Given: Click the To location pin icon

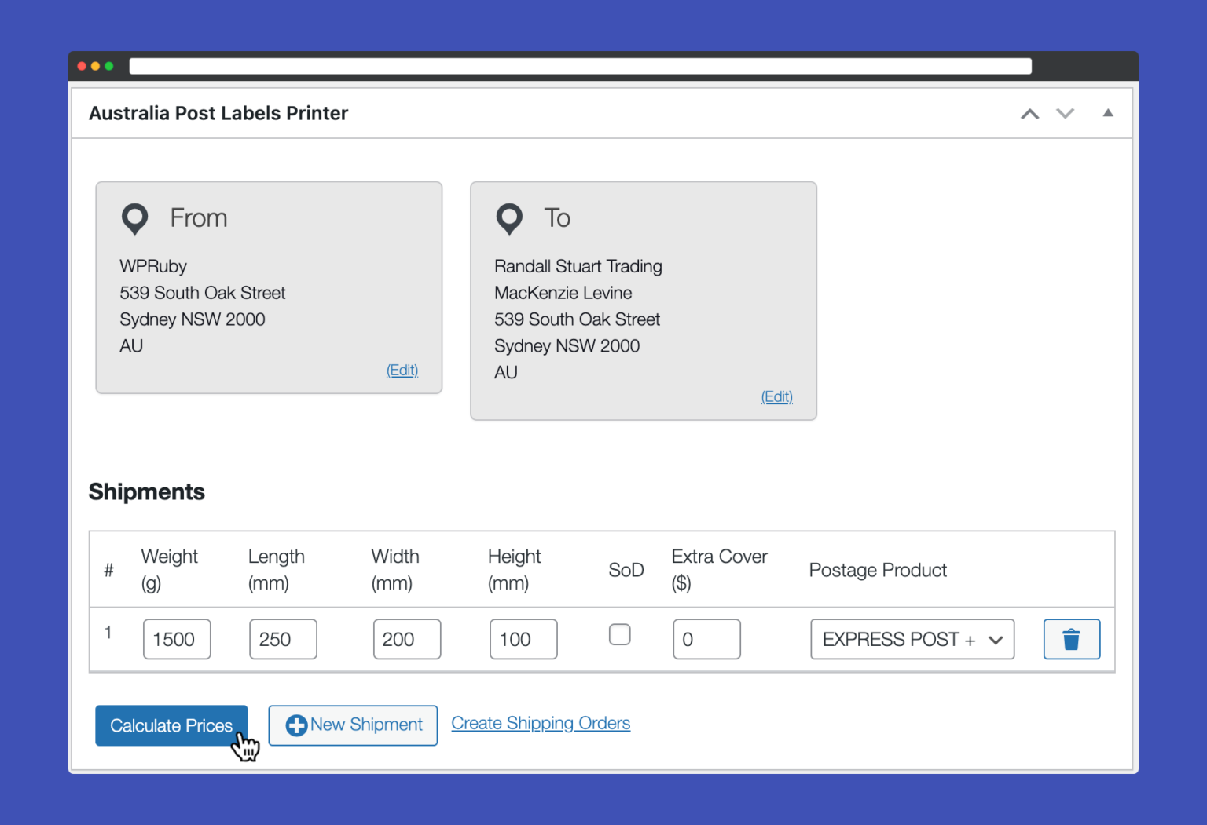Looking at the screenshot, I should tap(509, 219).
